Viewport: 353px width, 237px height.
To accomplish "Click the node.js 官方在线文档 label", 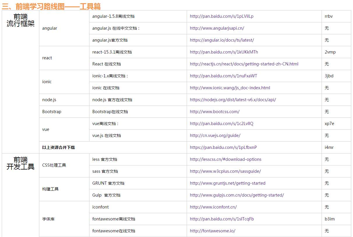I will pyautogui.click(x=112, y=100).
